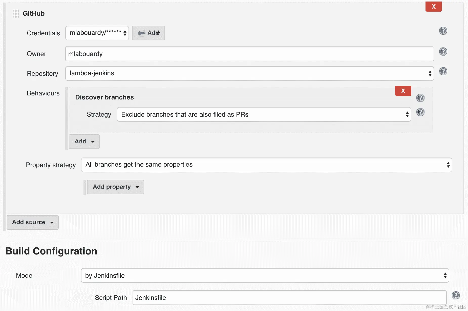Grab the GitHub source drag handle
The height and width of the screenshot is (311, 468).
tap(16, 14)
